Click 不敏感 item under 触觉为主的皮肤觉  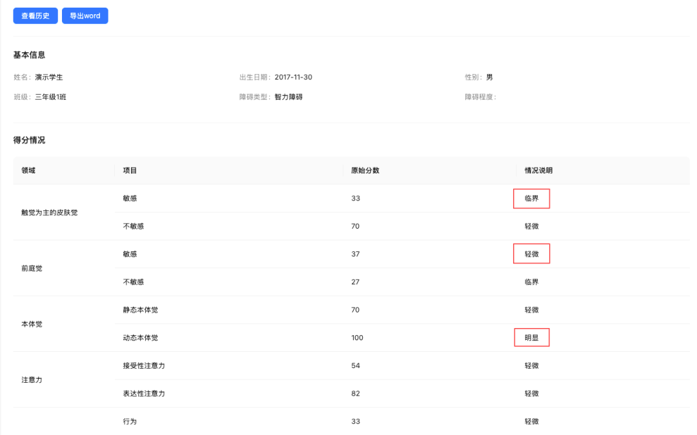coord(134,226)
